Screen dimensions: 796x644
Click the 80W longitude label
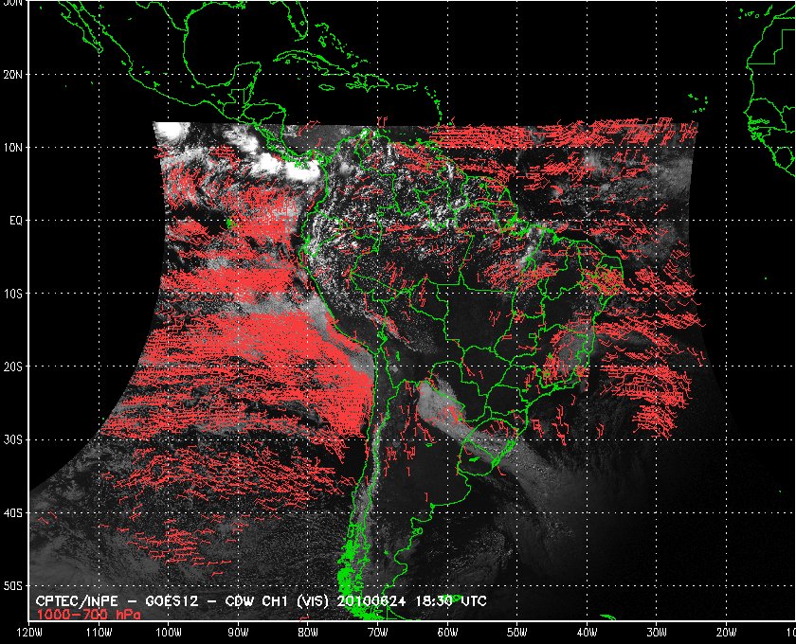pyautogui.click(x=308, y=633)
